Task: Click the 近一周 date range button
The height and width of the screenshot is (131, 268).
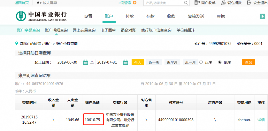Action: (x=154, y=62)
